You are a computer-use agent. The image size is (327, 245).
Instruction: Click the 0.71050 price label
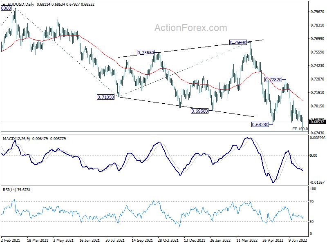pyautogui.click(x=105, y=97)
